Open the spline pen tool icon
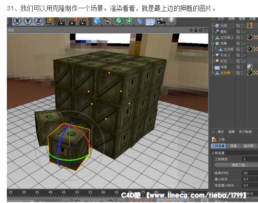This screenshot has width=258, height=203. [108, 21]
